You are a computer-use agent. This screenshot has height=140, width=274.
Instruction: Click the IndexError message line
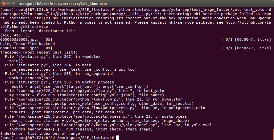point(40,133)
